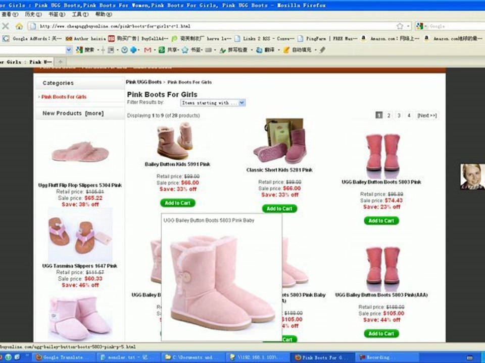Viewport: 485px width, 363px height.
Task: Open the New Products more link
Action: click(94, 113)
